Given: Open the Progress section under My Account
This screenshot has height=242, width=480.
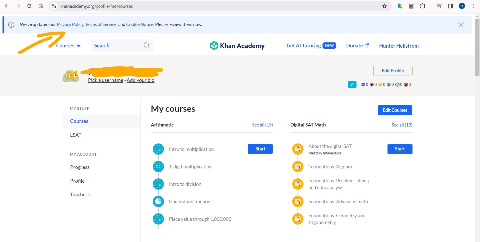Looking at the screenshot, I should (x=80, y=167).
